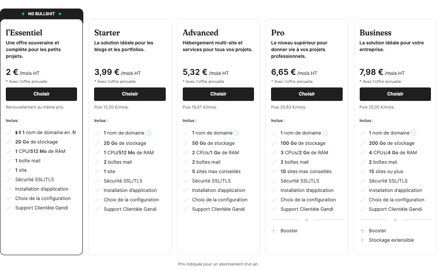Image resolution: width=439 pixels, height=270 pixels.
Task: Click the French flag icon in l'Essentiel
Action: 18,133
